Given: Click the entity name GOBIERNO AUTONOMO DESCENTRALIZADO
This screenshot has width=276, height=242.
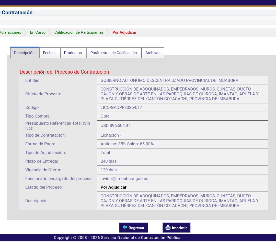Looking at the screenshot, I should [x=169, y=80].
